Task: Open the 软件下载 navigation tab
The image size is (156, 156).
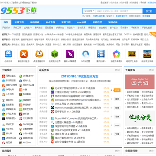Action: click(x=19, y=22)
